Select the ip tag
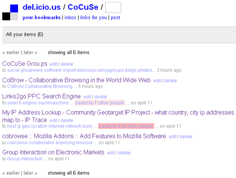This screenshot has height=178, width=236. point(19,126)
